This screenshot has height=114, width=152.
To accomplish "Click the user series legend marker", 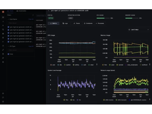I will [51, 65].
